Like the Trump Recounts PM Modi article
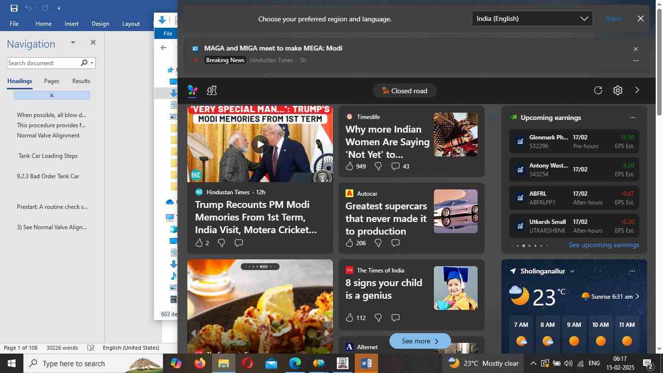Image resolution: width=663 pixels, height=373 pixels. coord(199,243)
